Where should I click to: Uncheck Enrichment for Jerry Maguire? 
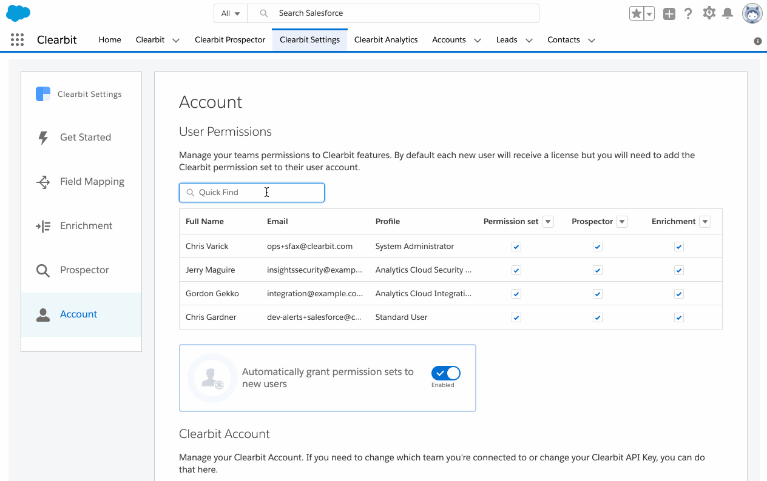679,270
